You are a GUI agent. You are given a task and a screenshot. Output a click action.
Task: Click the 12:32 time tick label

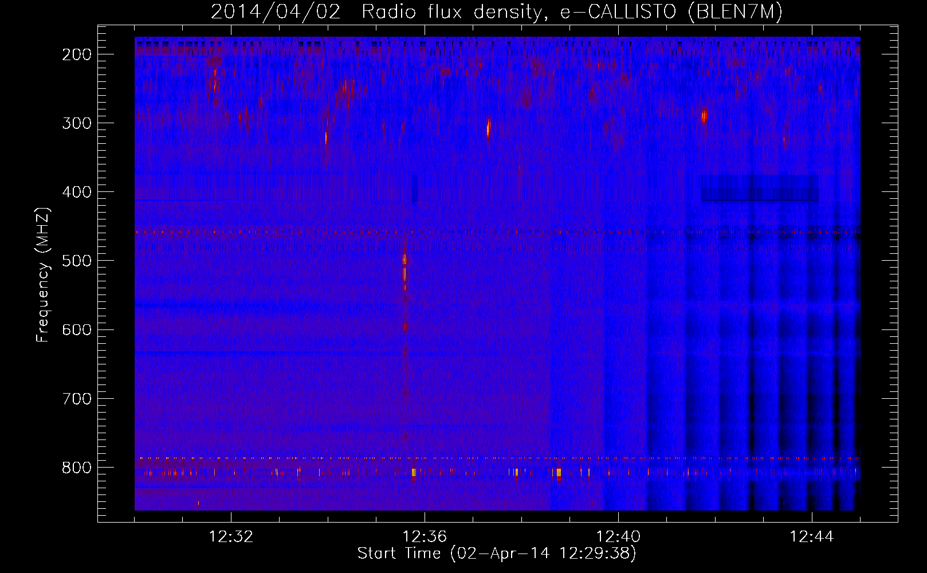(231, 537)
